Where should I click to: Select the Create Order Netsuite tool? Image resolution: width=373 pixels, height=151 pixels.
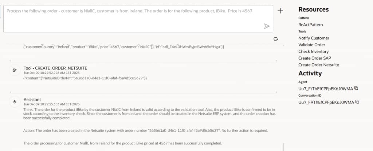coord(318,65)
